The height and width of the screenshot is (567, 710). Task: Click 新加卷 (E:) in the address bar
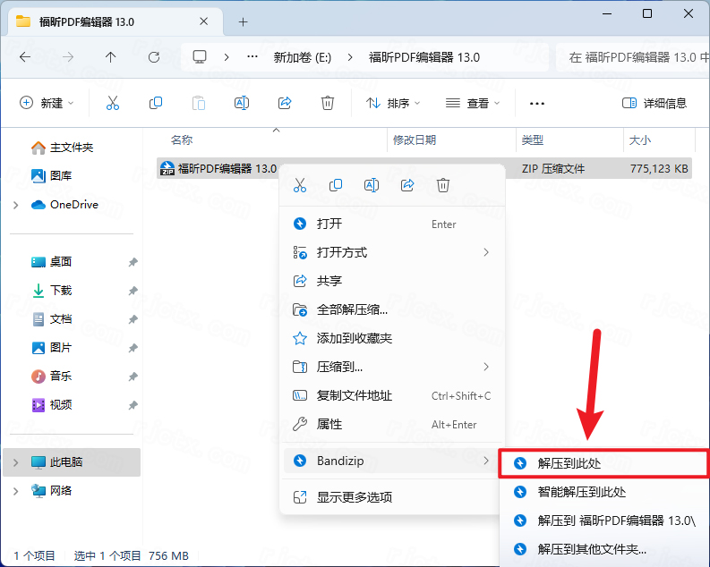tap(302, 57)
